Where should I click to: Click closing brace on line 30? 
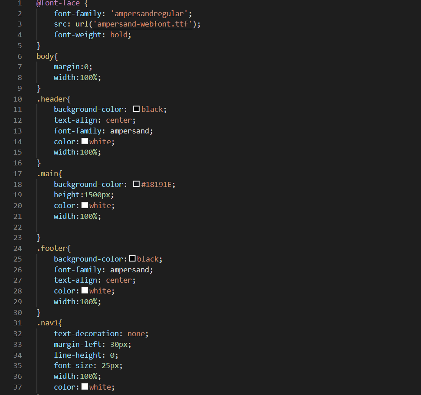coord(39,312)
